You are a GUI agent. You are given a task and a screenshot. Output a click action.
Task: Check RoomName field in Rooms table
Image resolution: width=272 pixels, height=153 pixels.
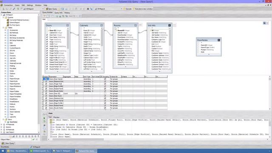click(x=115, y=37)
